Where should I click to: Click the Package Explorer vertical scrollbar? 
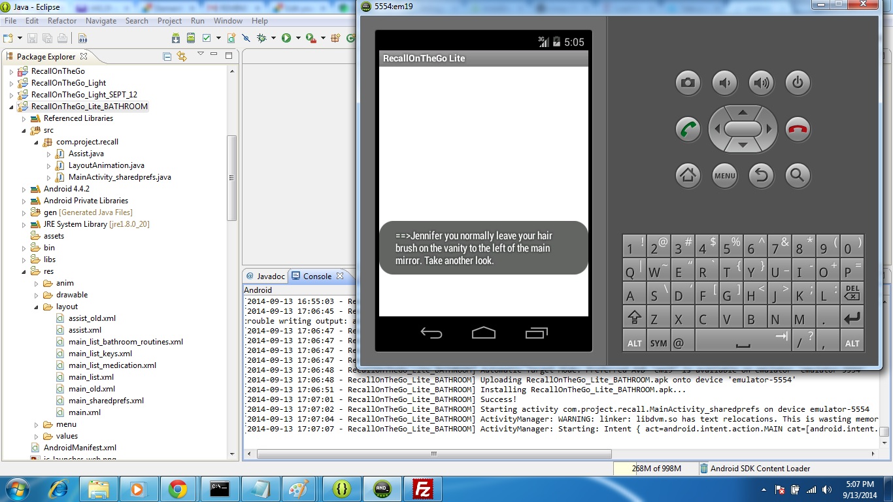[231, 176]
